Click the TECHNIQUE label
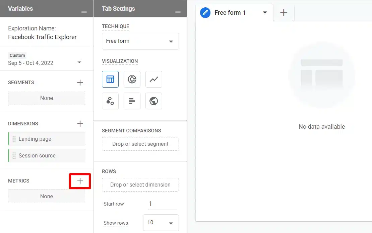372x233 pixels. point(116,26)
